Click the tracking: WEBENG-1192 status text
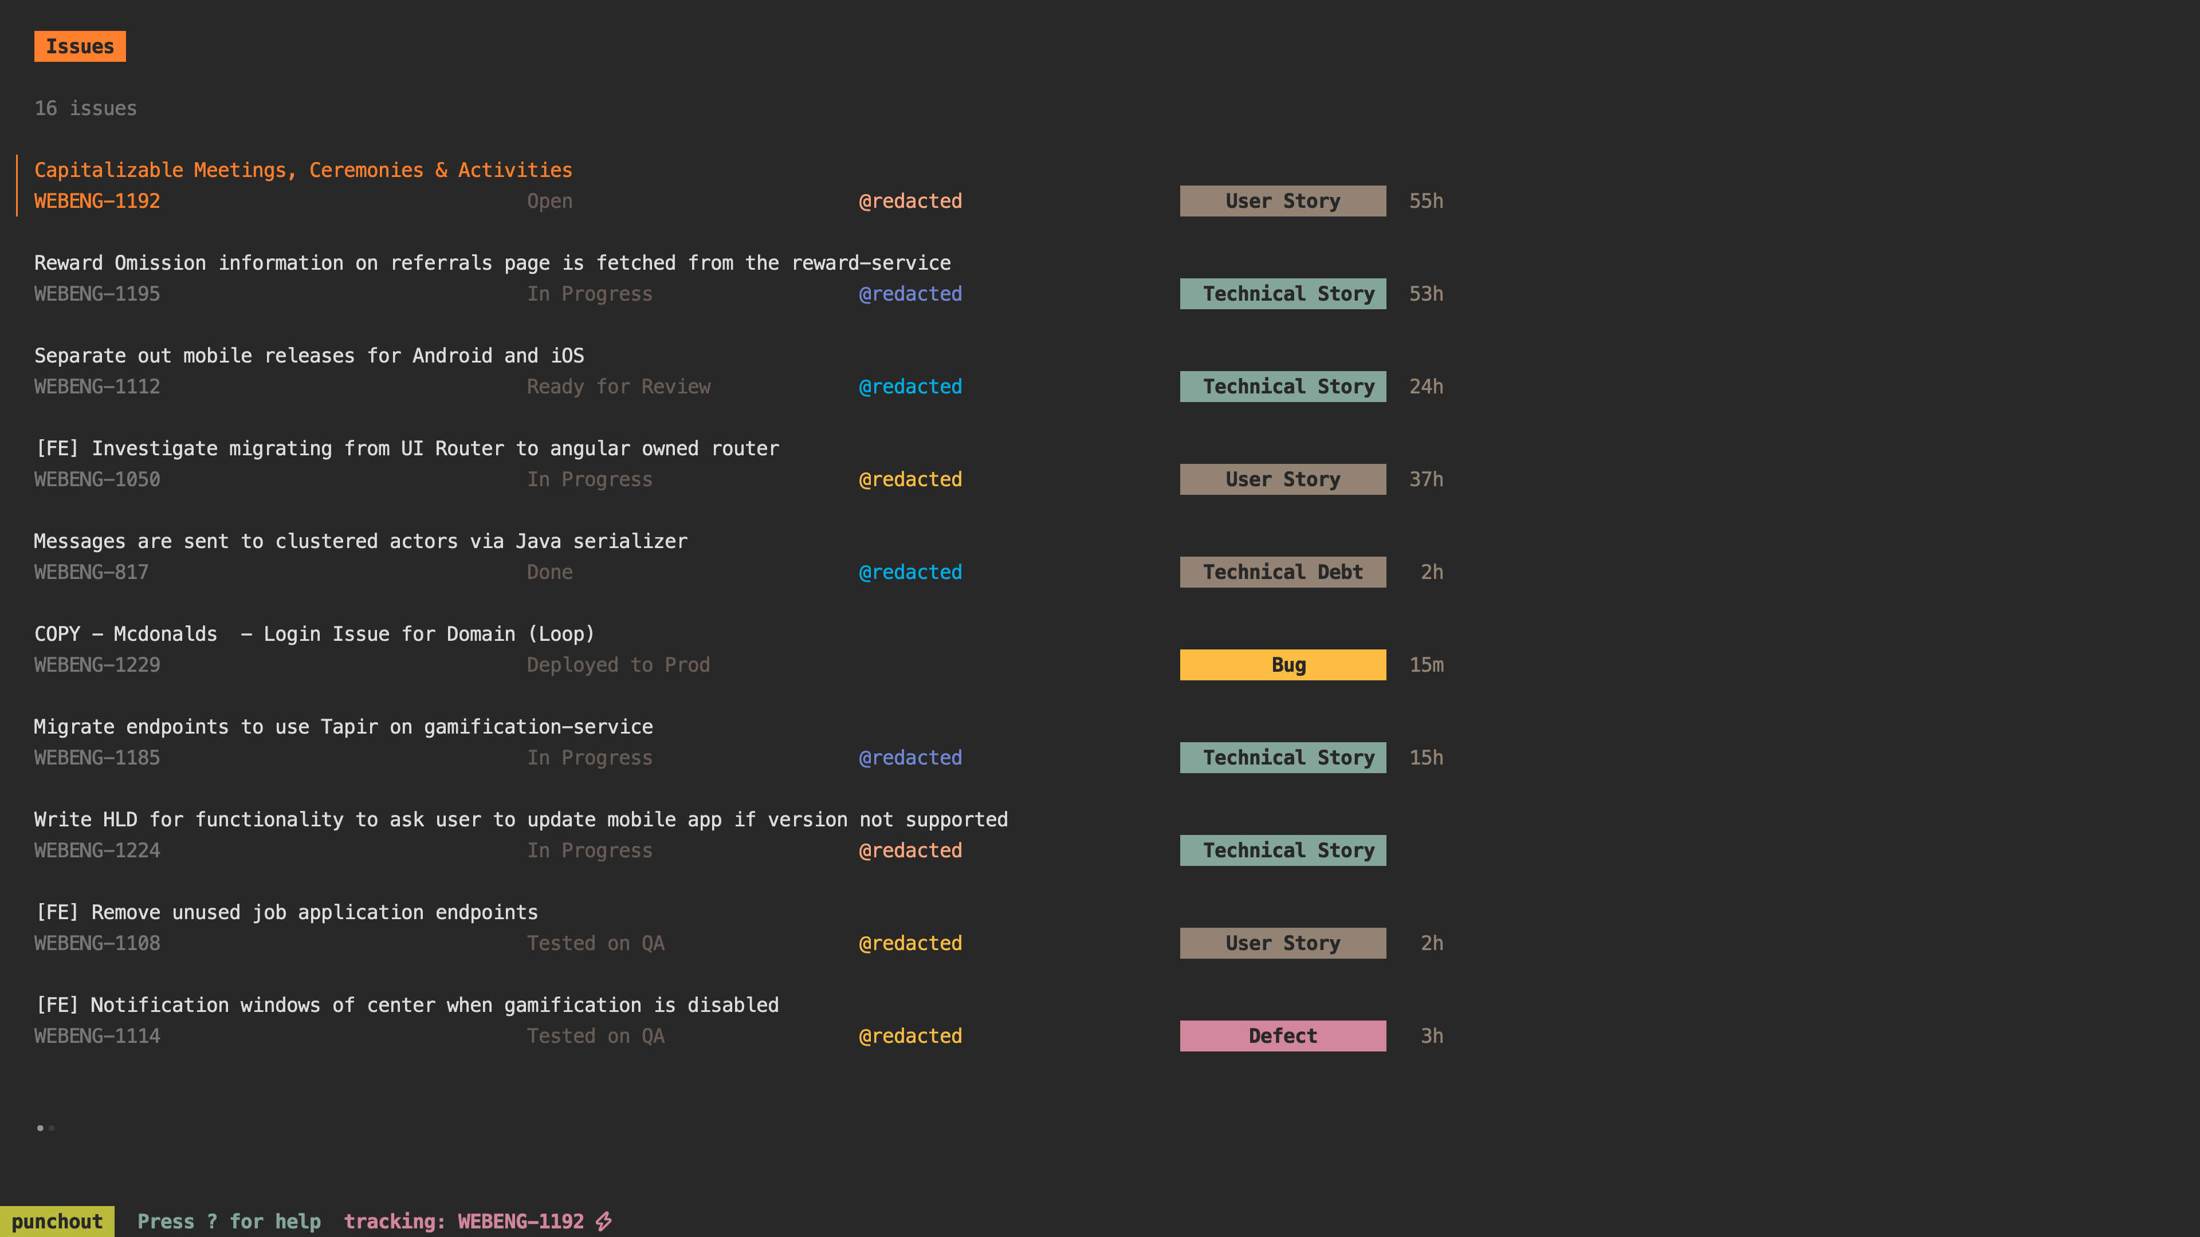 coord(463,1221)
